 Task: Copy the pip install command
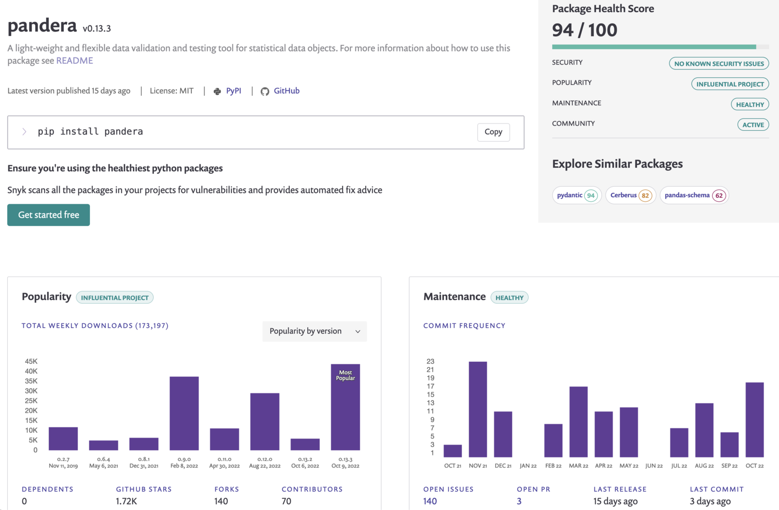493,132
